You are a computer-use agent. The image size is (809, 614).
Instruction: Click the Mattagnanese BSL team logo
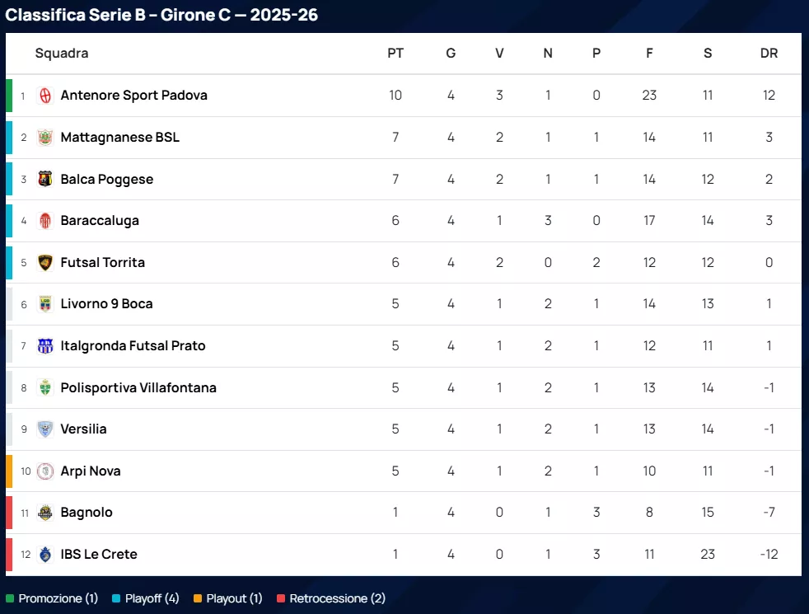click(45, 138)
